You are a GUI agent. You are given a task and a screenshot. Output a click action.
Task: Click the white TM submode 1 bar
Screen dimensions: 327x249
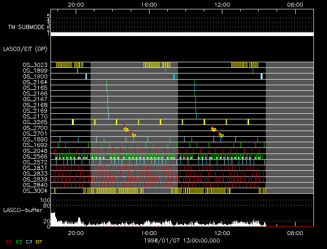(182, 34)
